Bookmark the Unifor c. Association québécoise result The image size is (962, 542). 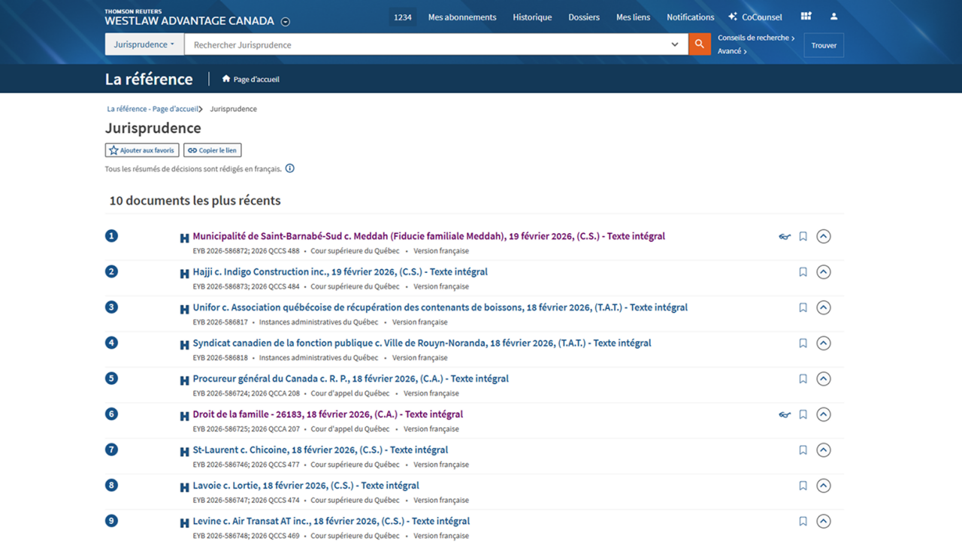coord(803,307)
